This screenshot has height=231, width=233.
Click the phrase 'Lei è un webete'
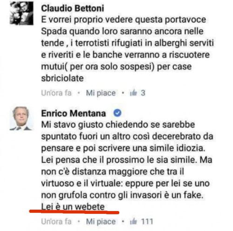pos(73,207)
